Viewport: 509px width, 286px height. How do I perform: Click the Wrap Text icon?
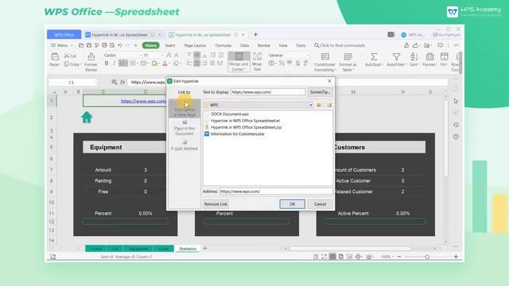(257, 56)
